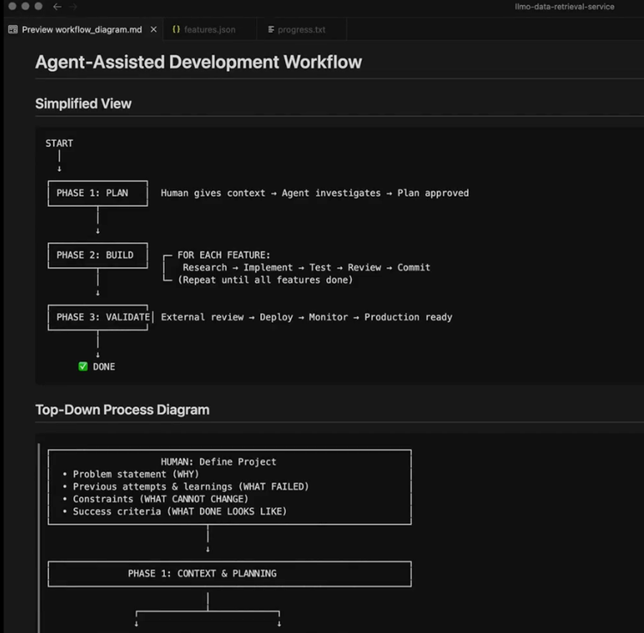Click the back navigation arrow
The image size is (644, 633).
[57, 7]
